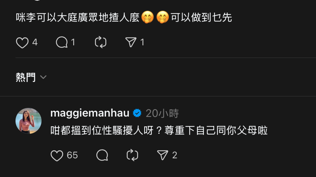Click the top post text 咪李可以大庭廣眾

57,18
